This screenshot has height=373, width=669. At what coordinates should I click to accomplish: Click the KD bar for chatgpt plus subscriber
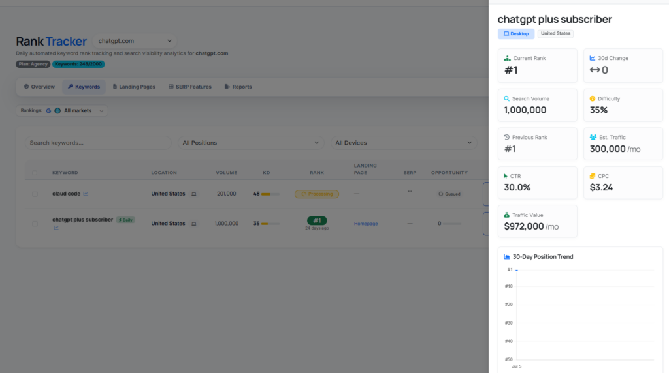[270, 224]
